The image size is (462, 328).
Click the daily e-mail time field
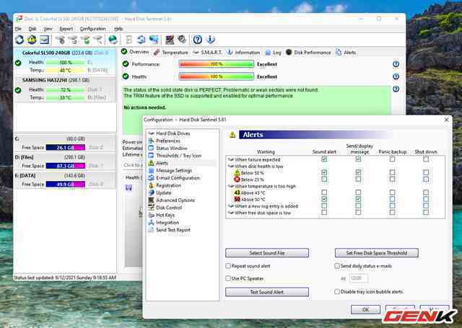click(x=359, y=278)
